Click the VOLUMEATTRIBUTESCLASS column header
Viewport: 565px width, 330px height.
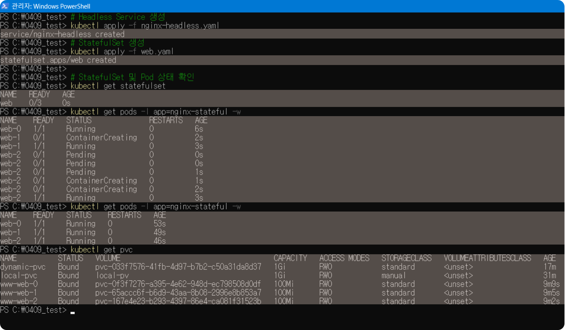coord(487,258)
